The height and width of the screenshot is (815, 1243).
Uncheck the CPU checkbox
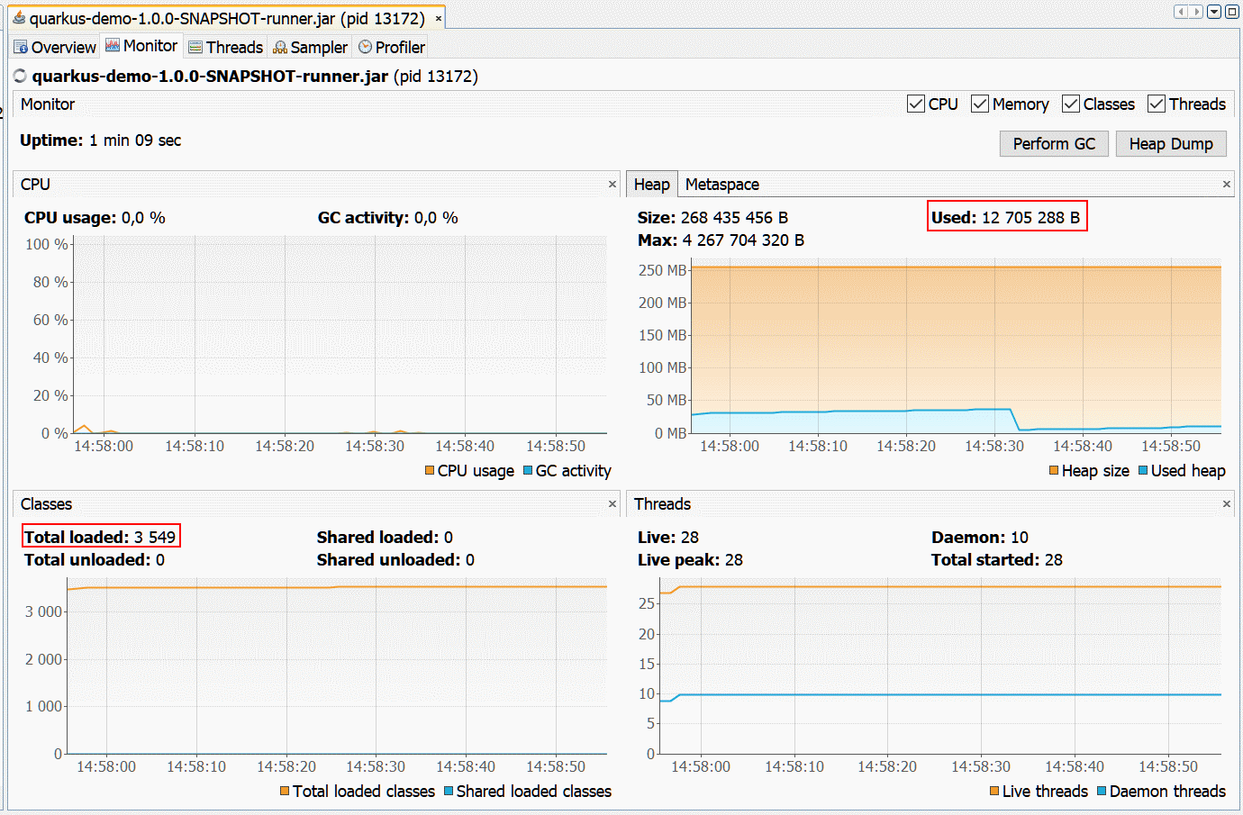coord(916,104)
